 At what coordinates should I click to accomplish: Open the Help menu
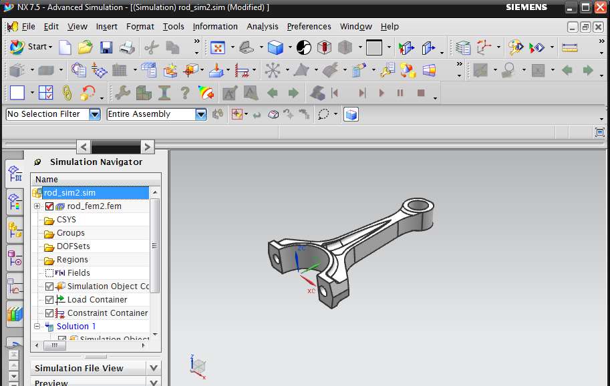[x=390, y=27]
